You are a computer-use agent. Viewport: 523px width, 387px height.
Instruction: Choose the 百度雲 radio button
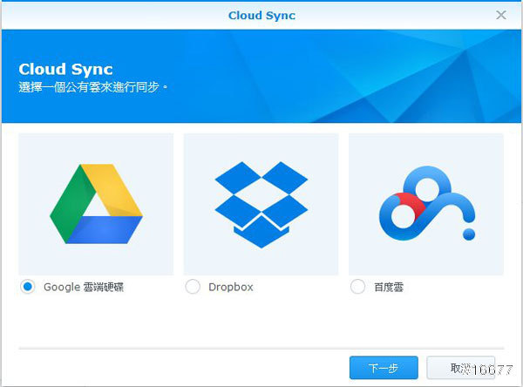pyautogui.click(x=357, y=287)
